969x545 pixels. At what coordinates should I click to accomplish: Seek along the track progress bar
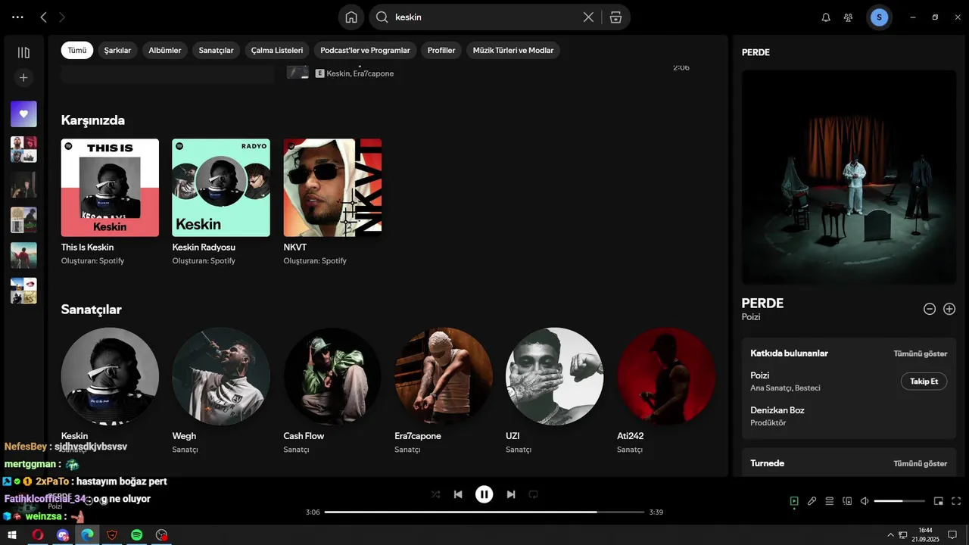pos(484,512)
